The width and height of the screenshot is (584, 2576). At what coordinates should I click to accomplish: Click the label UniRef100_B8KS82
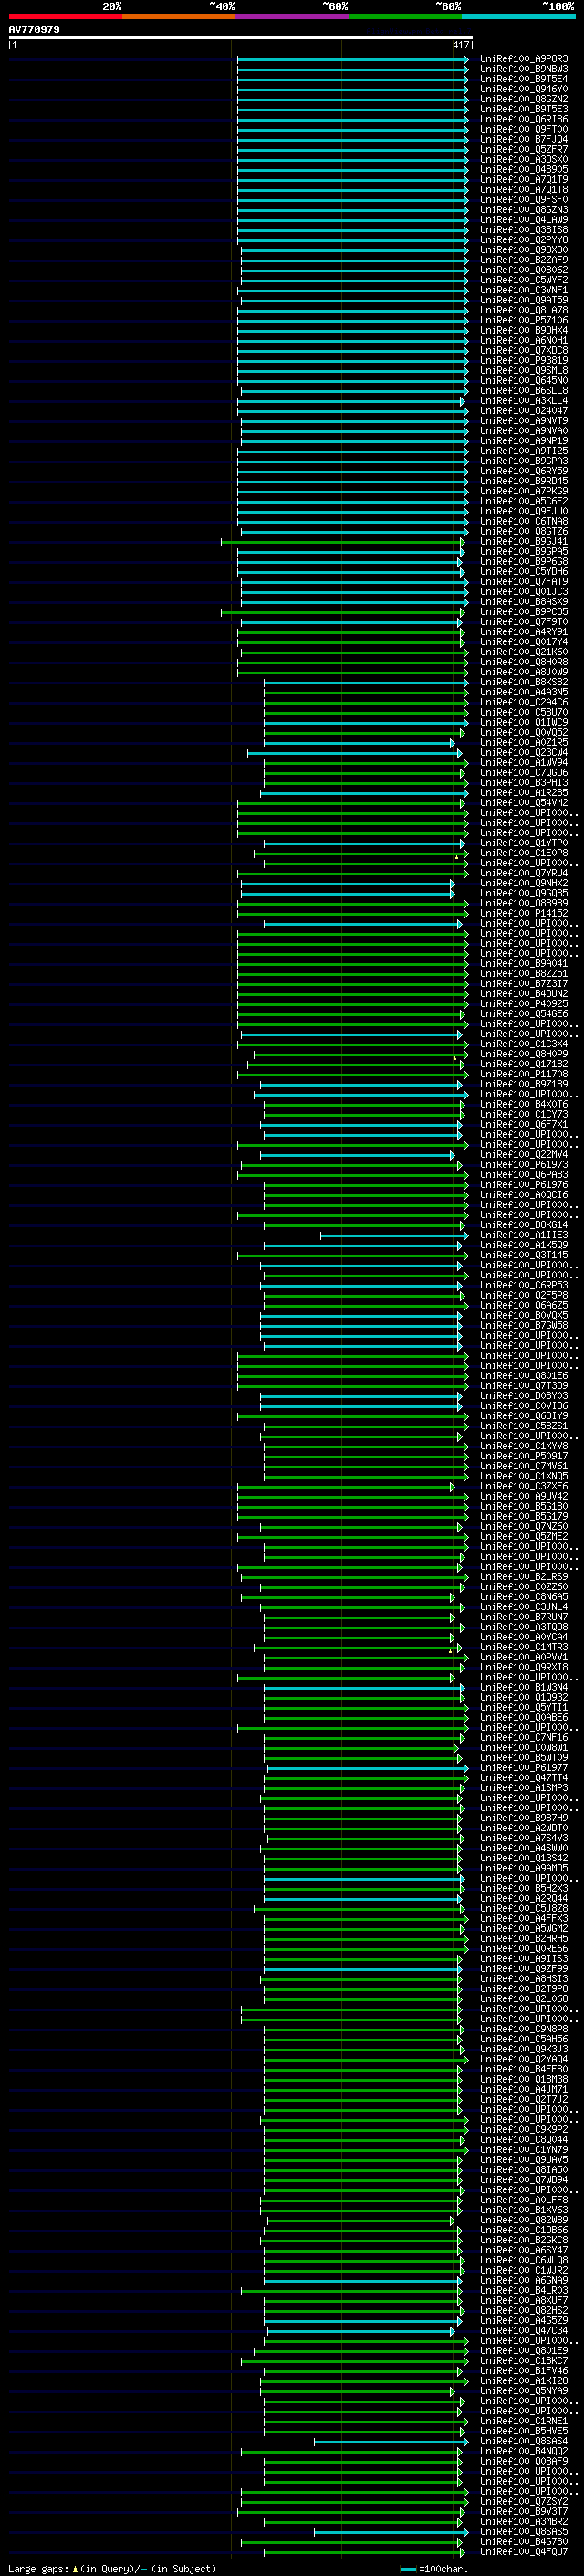coord(524,682)
